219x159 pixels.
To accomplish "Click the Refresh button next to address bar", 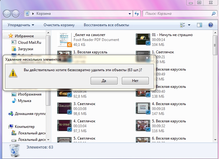I will point(137,14).
